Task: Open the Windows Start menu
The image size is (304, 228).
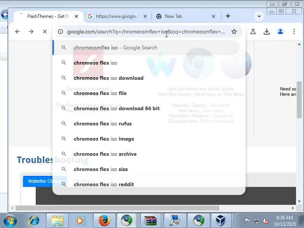Action: pyautogui.click(x=10, y=221)
